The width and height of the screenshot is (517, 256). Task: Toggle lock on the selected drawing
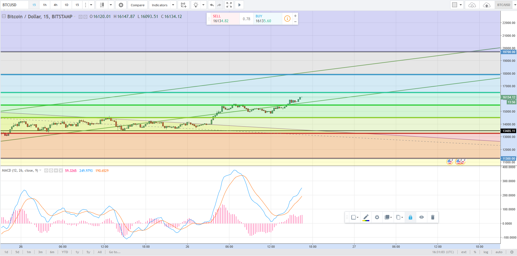coord(410,217)
